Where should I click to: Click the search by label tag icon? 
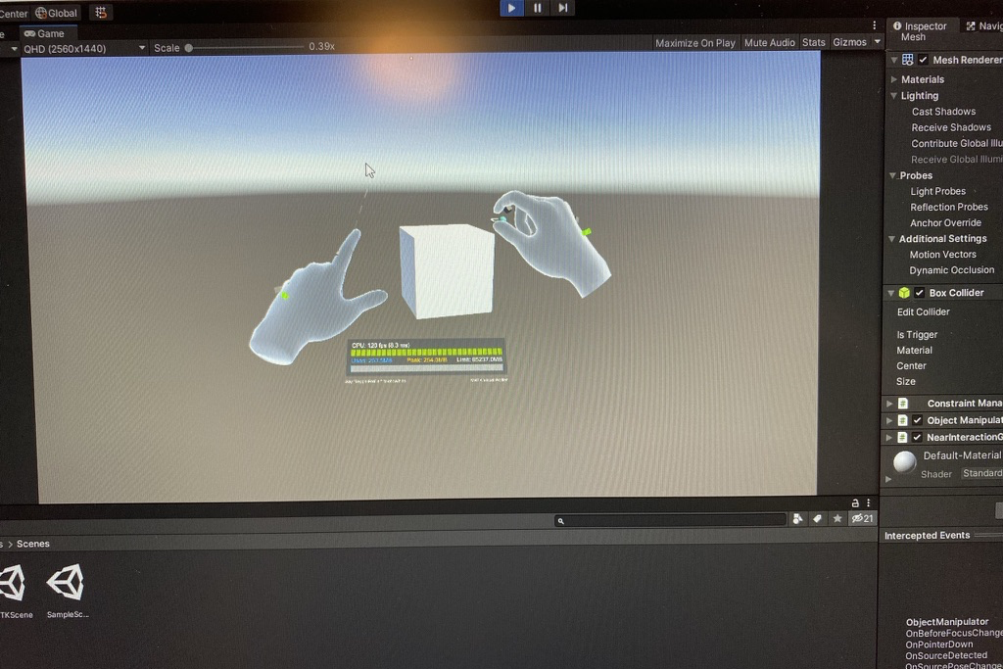click(818, 519)
